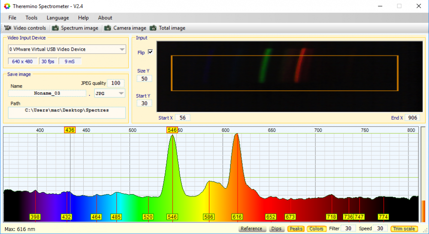Click the Start X value field
This screenshot has width=429, height=234.
pos(182,118)
